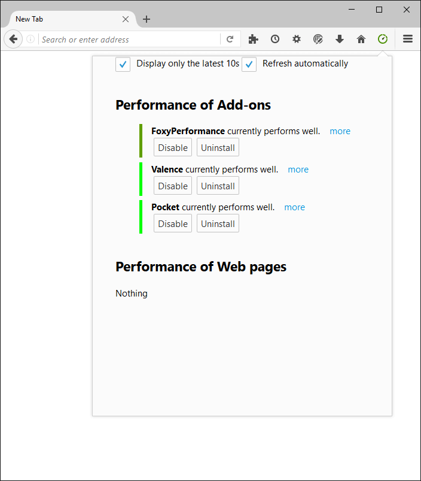Uncheck Refresh automatically checkbox
The width and height of the screenshot is (421, 481).
(249, 65)
